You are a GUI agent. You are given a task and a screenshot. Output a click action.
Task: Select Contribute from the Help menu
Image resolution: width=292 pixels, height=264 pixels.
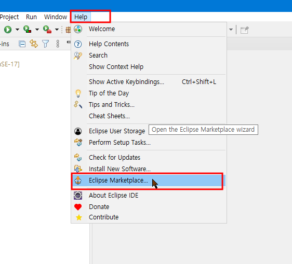[149, 217]
